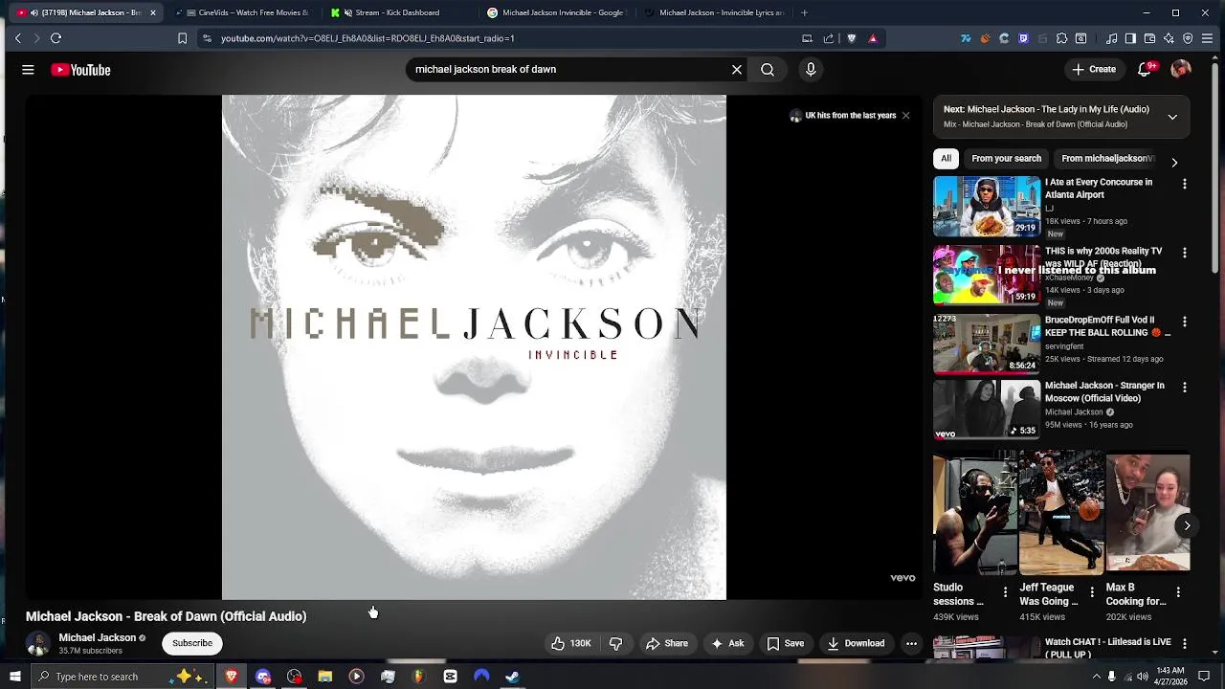Download the video

tap(856, 643)
